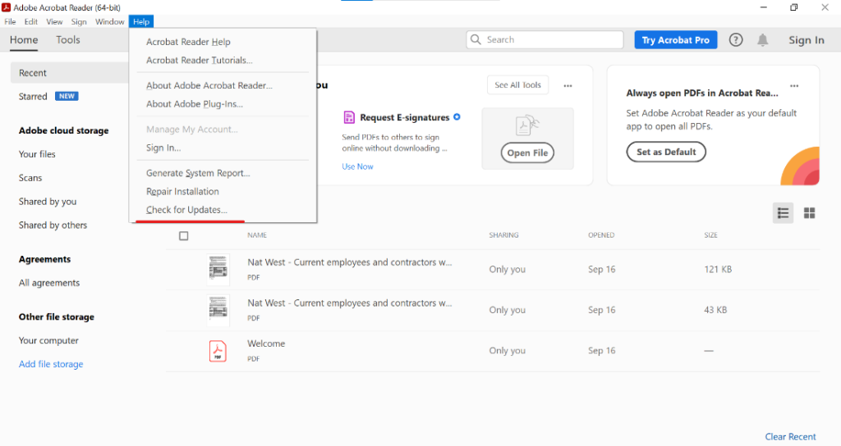The image size is (841, 446).
Task: Open more options on Always open PDFs card
Action: click(x=794, y=85)
